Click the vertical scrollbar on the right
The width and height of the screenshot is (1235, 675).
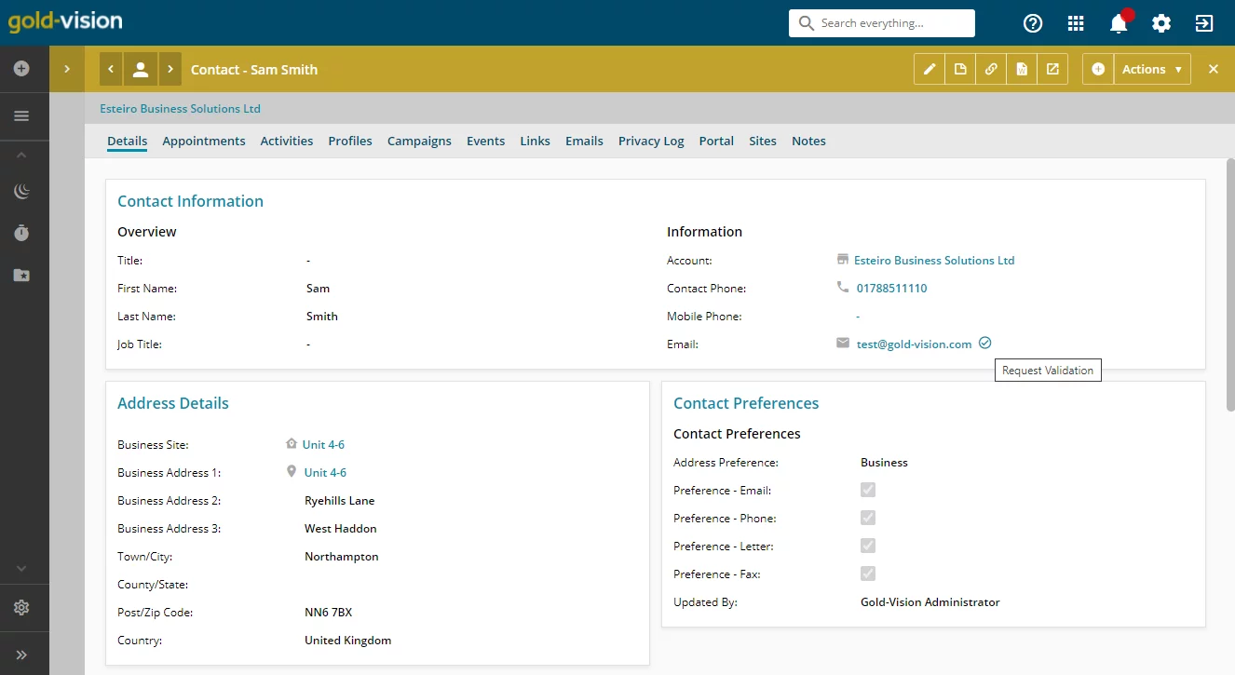(1230, 284)
